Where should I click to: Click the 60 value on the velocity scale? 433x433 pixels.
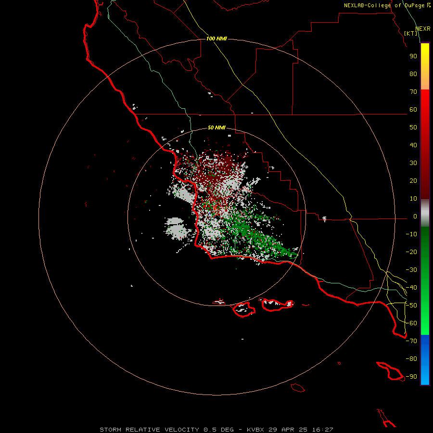pos(413,109)
